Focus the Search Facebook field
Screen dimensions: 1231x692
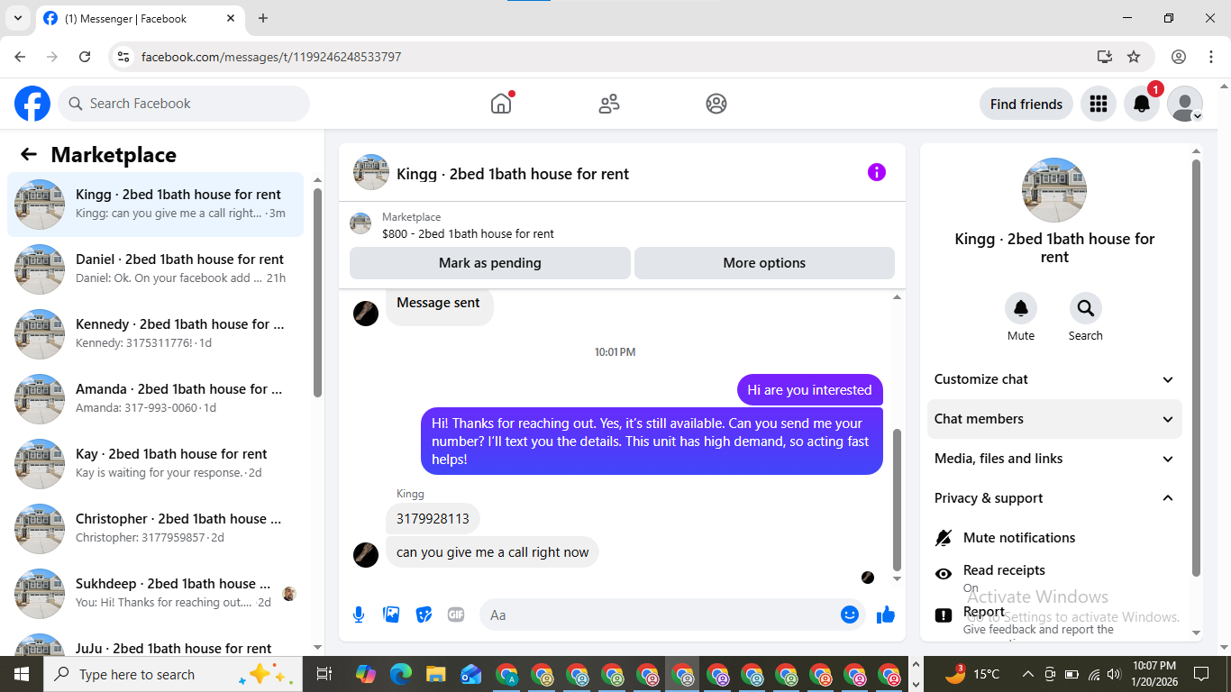(184, 104)
